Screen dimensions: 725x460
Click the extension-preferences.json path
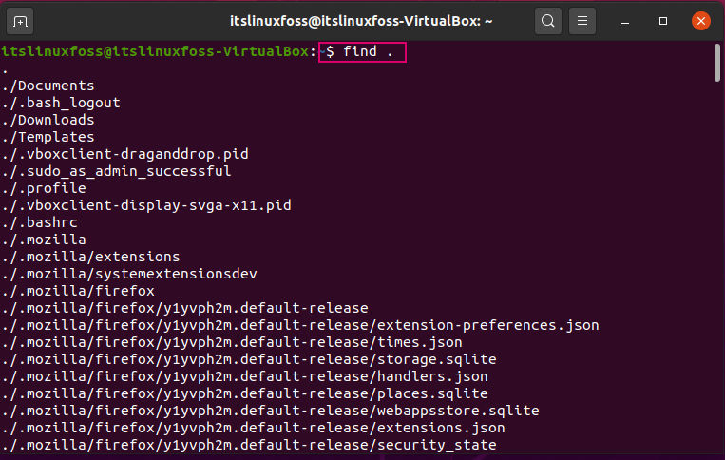pos(300,325)
